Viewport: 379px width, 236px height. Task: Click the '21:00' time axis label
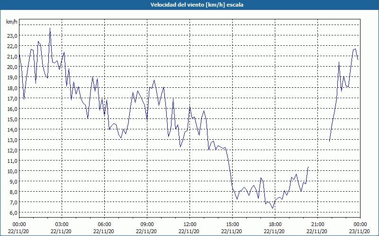pyautogui.click(x=317, y=225)
